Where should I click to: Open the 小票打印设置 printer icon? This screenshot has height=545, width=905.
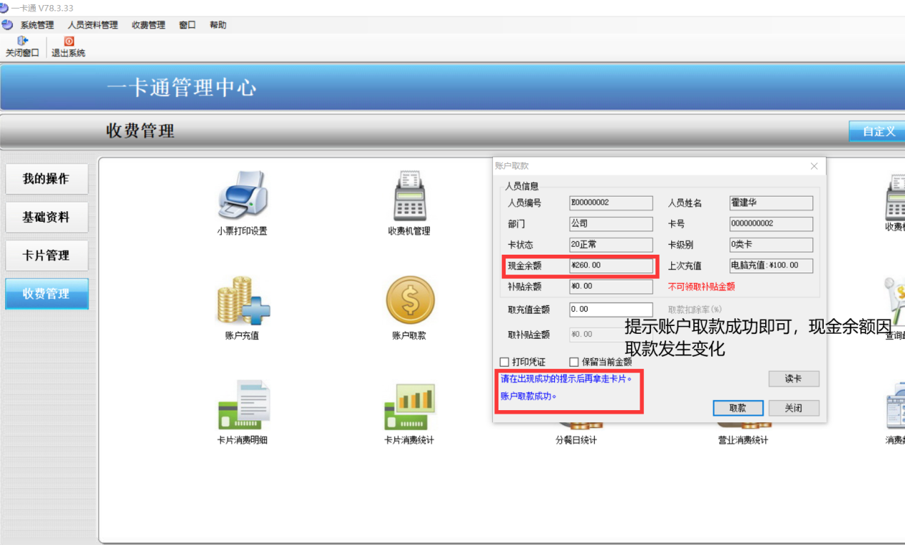[x=242, y=195]
